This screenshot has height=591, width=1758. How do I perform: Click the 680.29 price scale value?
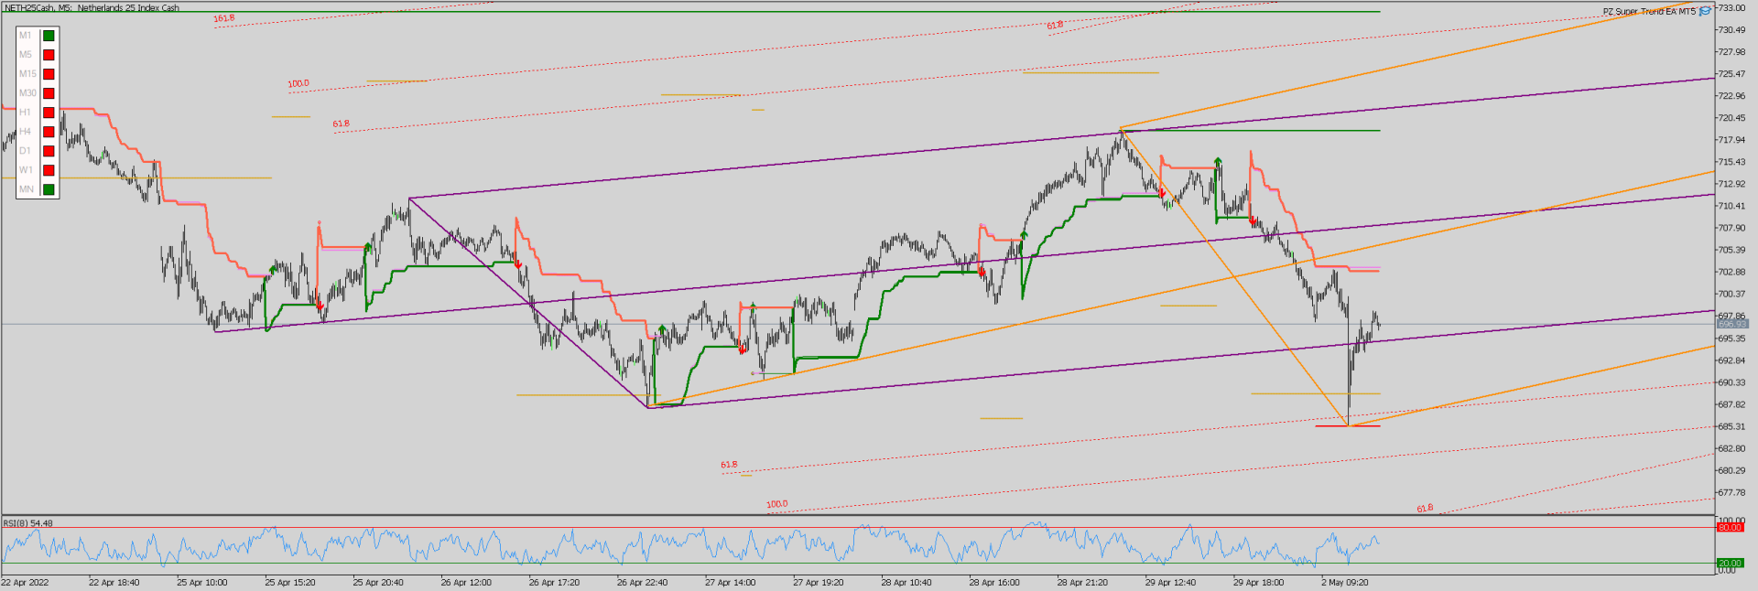1731,470
